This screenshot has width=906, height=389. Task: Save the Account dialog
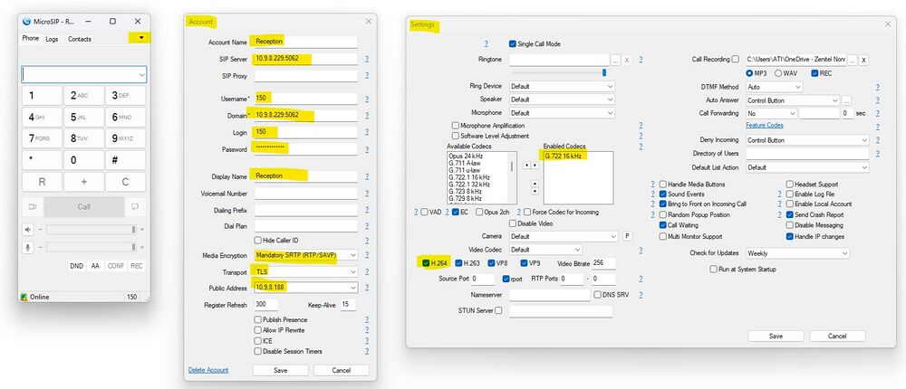tap(280, 370)
